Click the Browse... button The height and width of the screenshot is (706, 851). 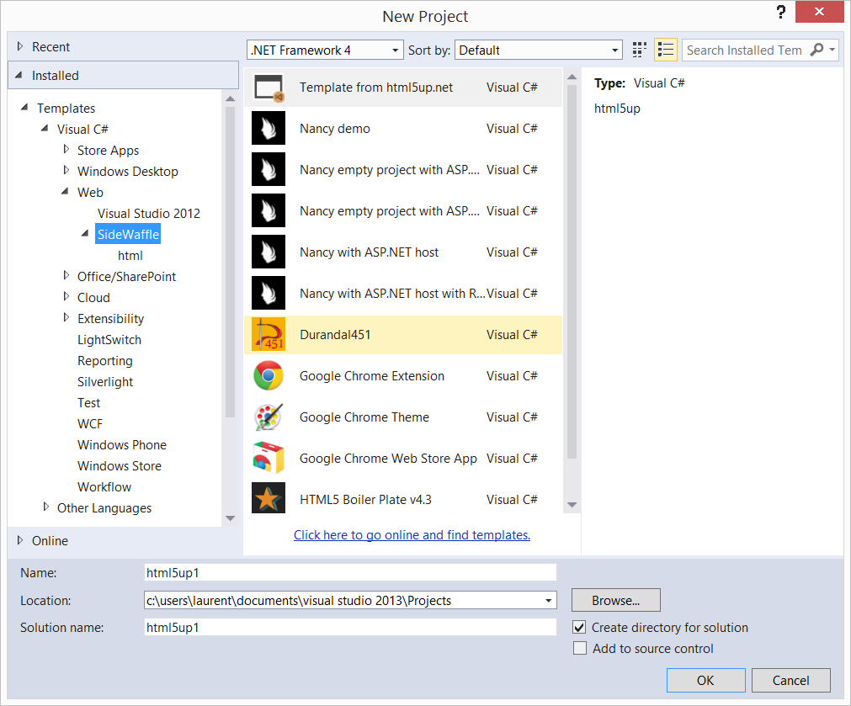coord(616,600)
